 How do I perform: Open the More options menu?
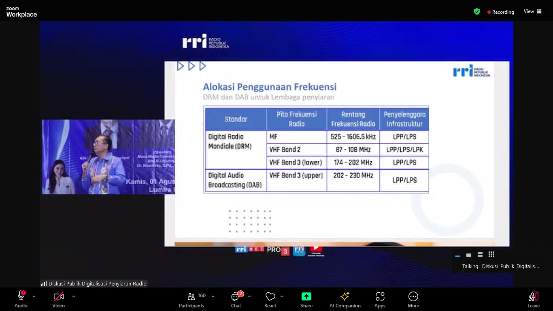tap(413, 299)
